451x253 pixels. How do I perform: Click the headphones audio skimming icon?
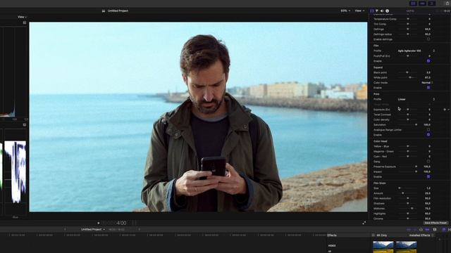[421, 230]
